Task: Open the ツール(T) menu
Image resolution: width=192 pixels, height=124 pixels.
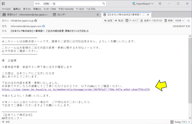Action: point(80,9)
